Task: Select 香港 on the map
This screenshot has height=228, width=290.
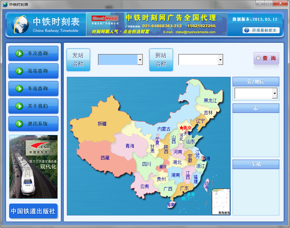Action: 191,194
